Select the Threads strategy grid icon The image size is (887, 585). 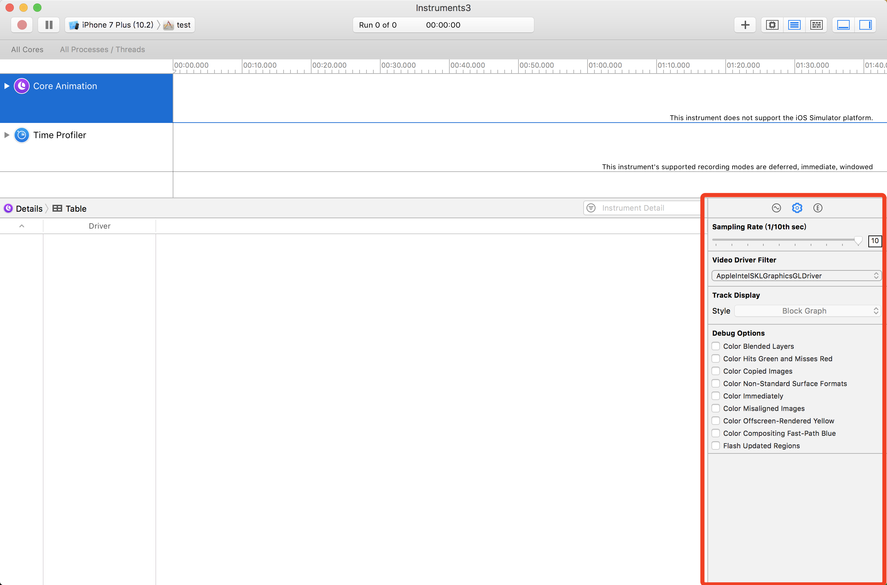point(816,25)
